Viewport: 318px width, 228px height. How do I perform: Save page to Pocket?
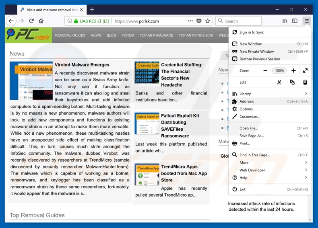coord(199,21)
